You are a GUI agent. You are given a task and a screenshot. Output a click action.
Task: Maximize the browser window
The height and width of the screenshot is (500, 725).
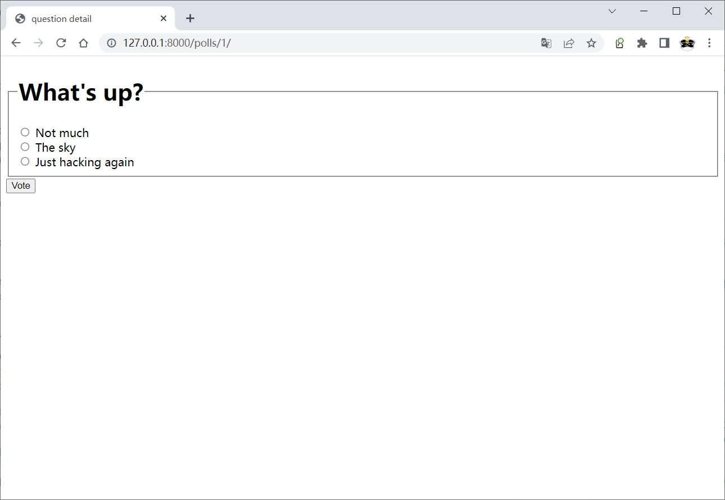click(676, 11)
